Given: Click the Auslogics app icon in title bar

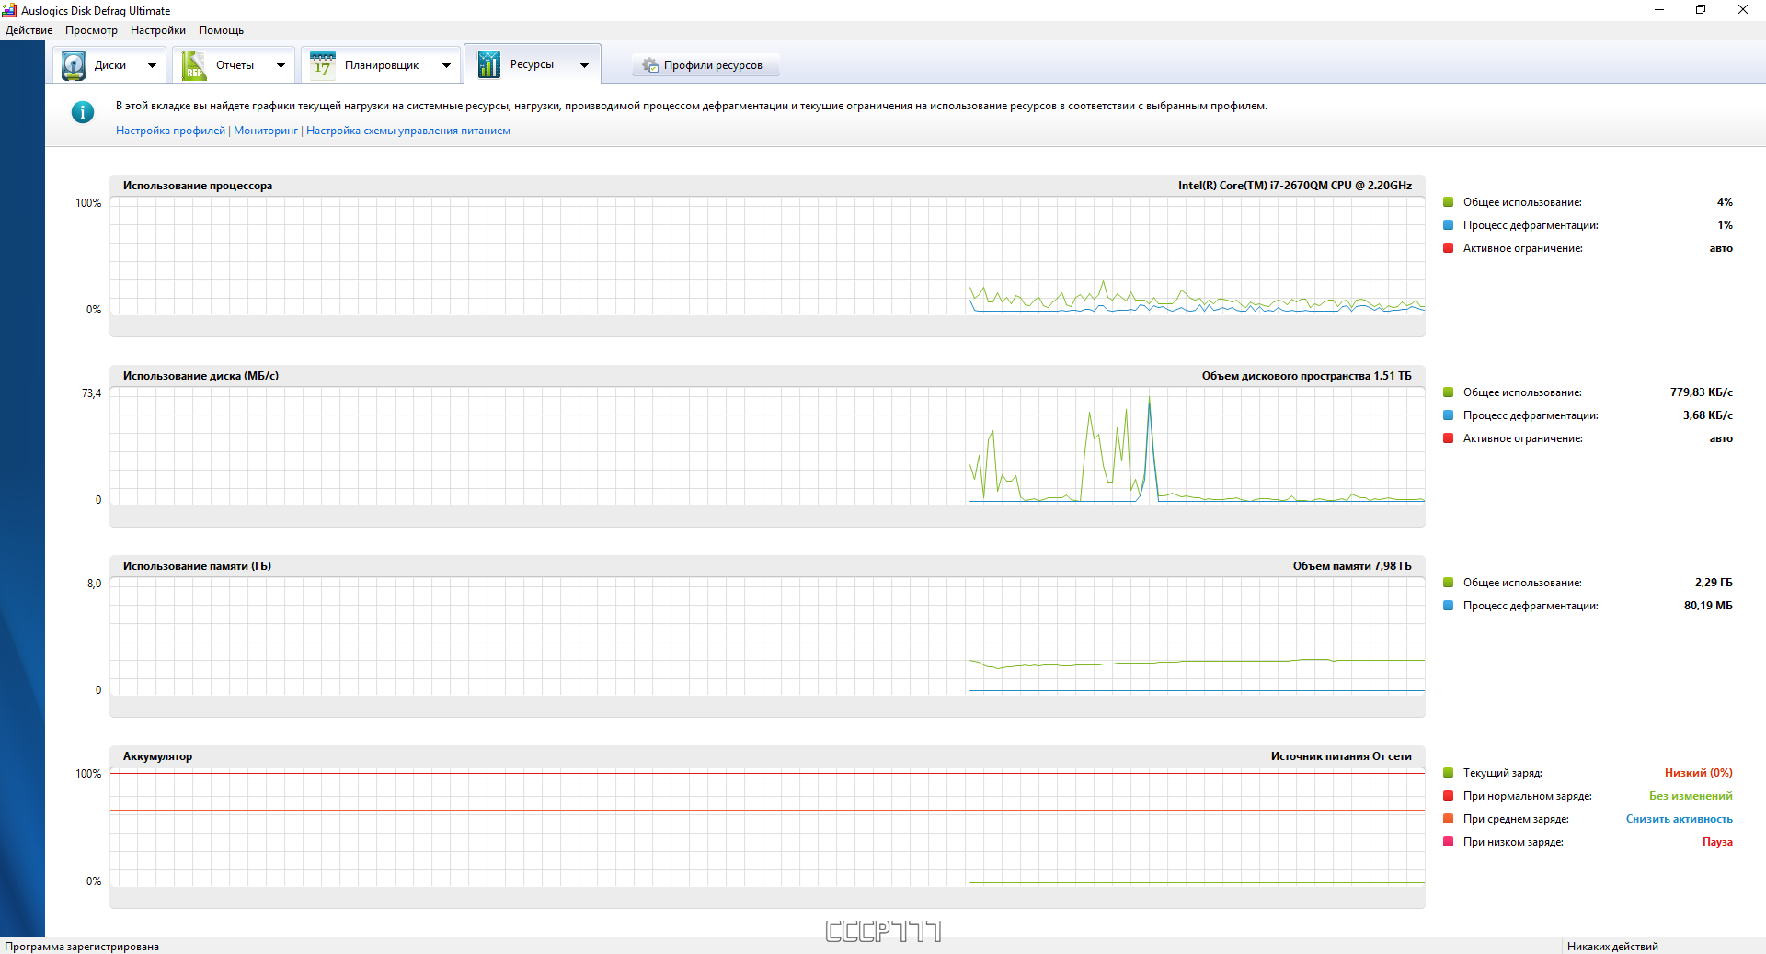Looking at the screenshot, I should click(x=9, y=10).
